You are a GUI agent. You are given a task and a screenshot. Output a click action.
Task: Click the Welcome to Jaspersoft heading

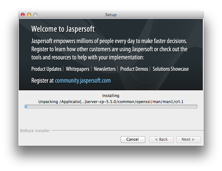coord(63,29)
